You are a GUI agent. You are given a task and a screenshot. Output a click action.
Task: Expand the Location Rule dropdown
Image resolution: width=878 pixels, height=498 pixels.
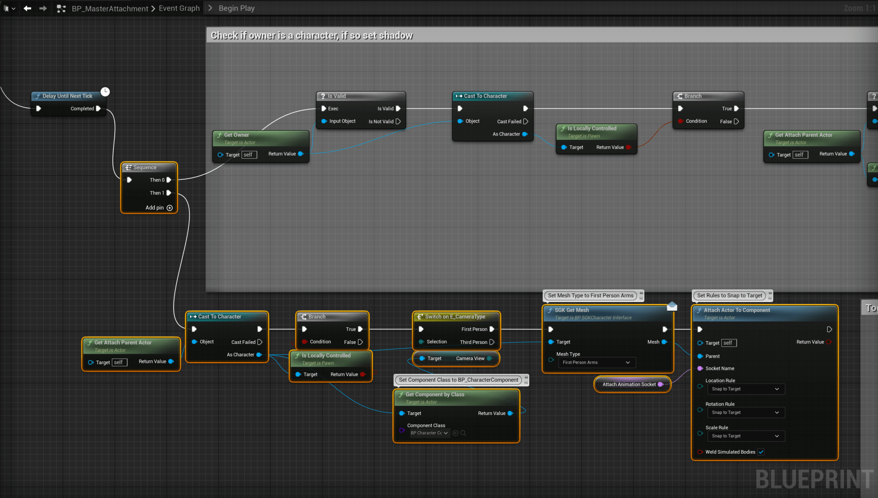[745, 389]
